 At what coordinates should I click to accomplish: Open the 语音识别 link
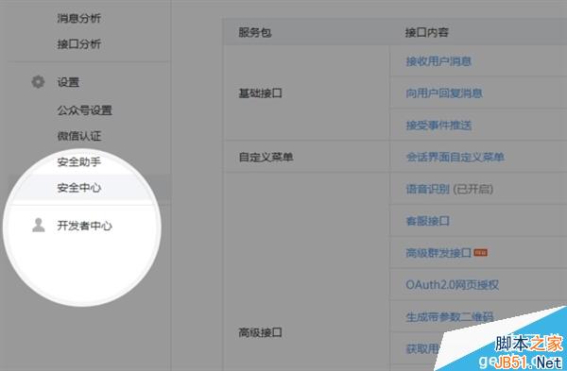(x=427, y=189)
